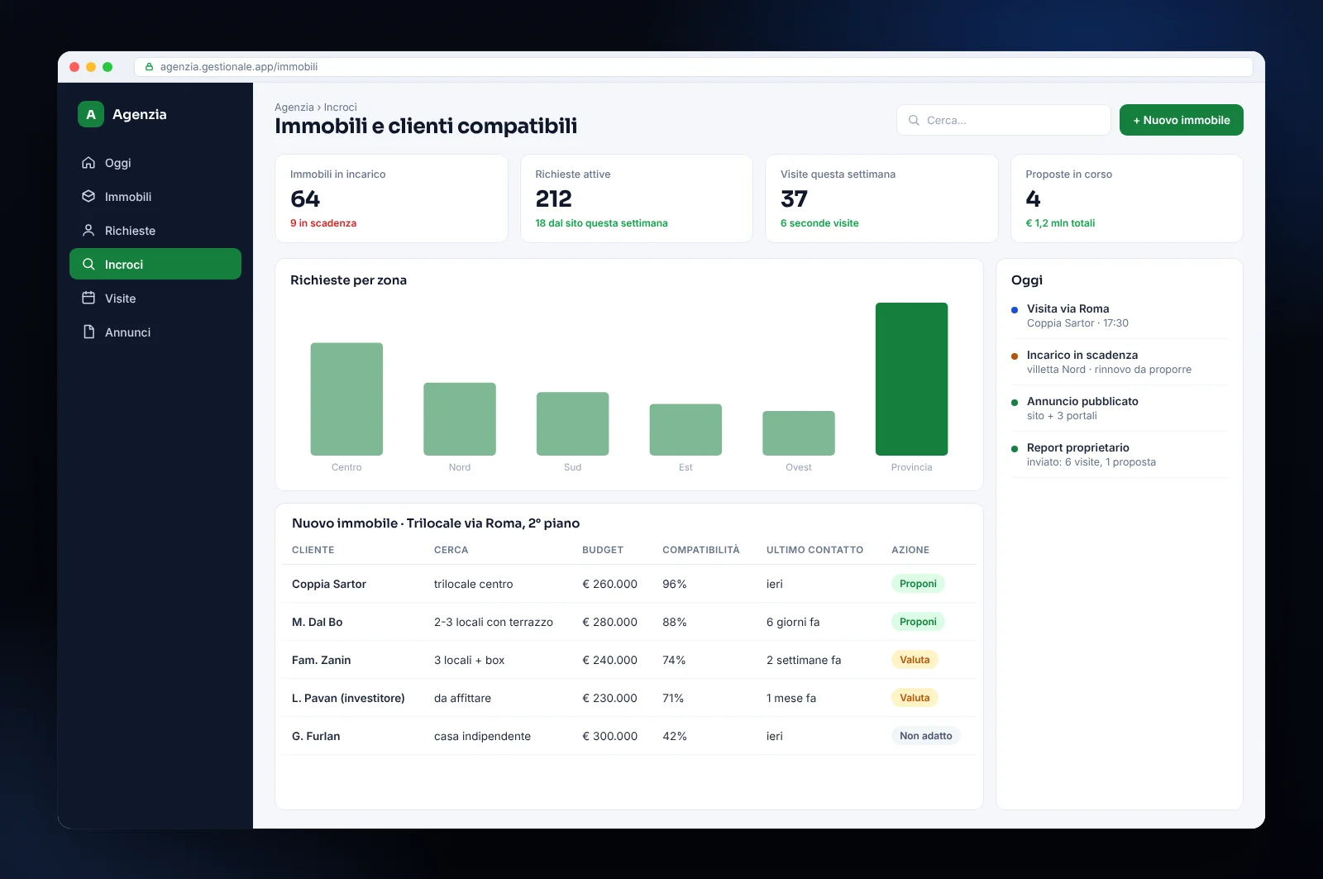Click Proponi for Coppia Sartor

click(918, 584)
